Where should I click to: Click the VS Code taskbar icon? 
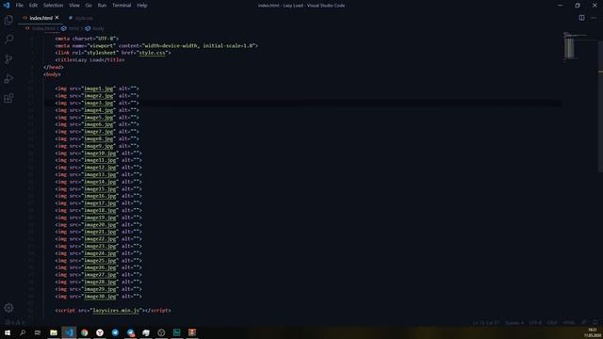[x=69, y=332]
